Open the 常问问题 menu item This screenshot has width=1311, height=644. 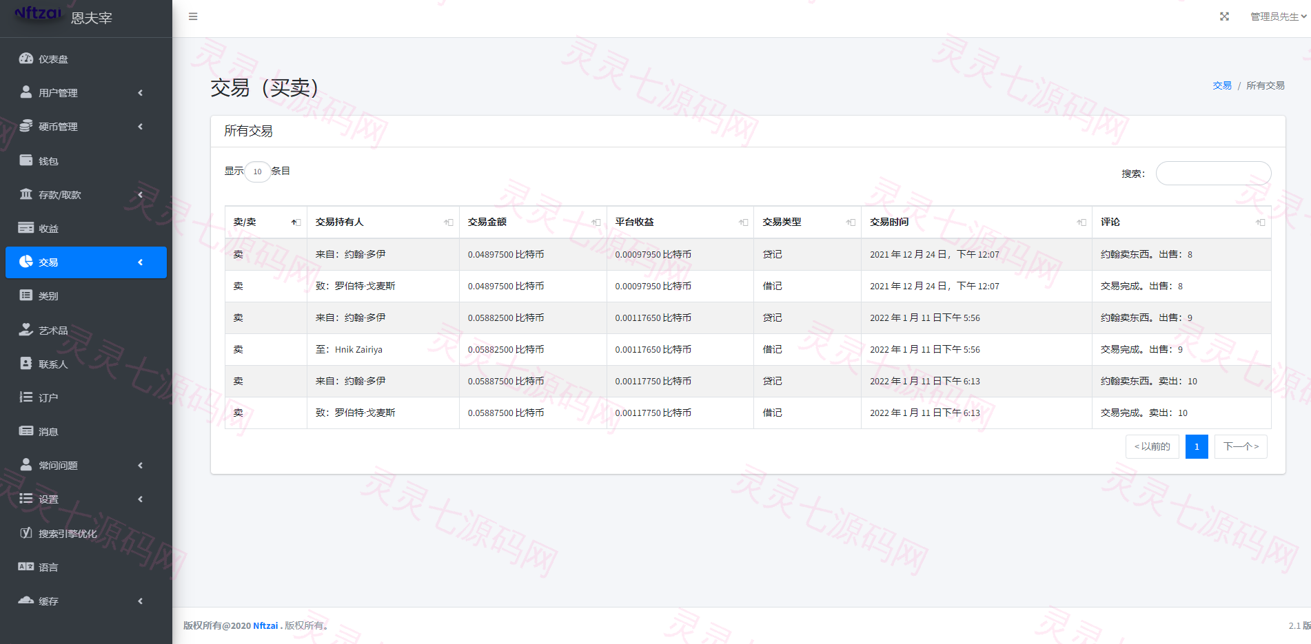click(x=86, y=466)
